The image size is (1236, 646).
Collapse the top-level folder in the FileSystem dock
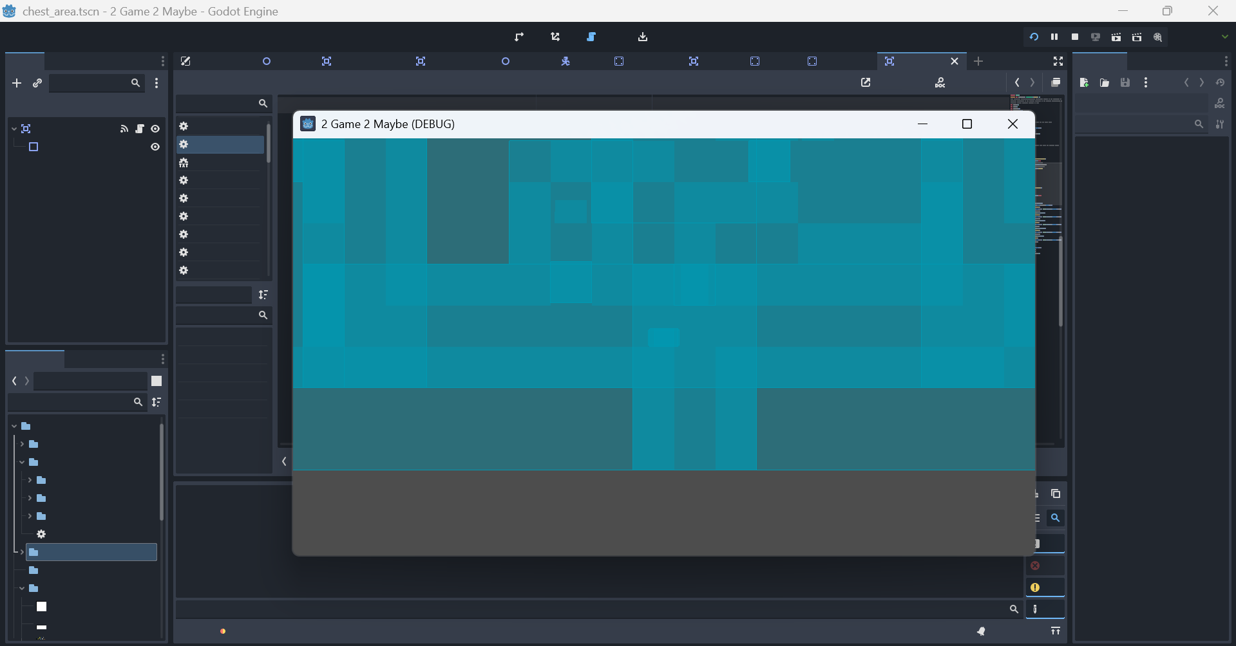tap(13, 426)
